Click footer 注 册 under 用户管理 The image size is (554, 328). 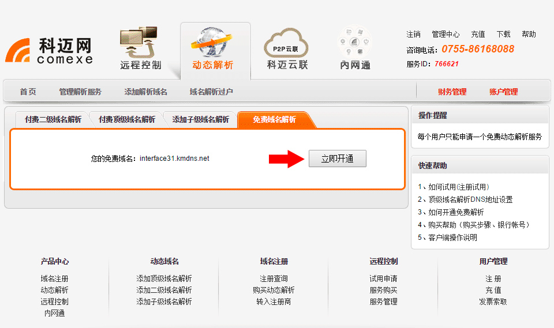493,278
